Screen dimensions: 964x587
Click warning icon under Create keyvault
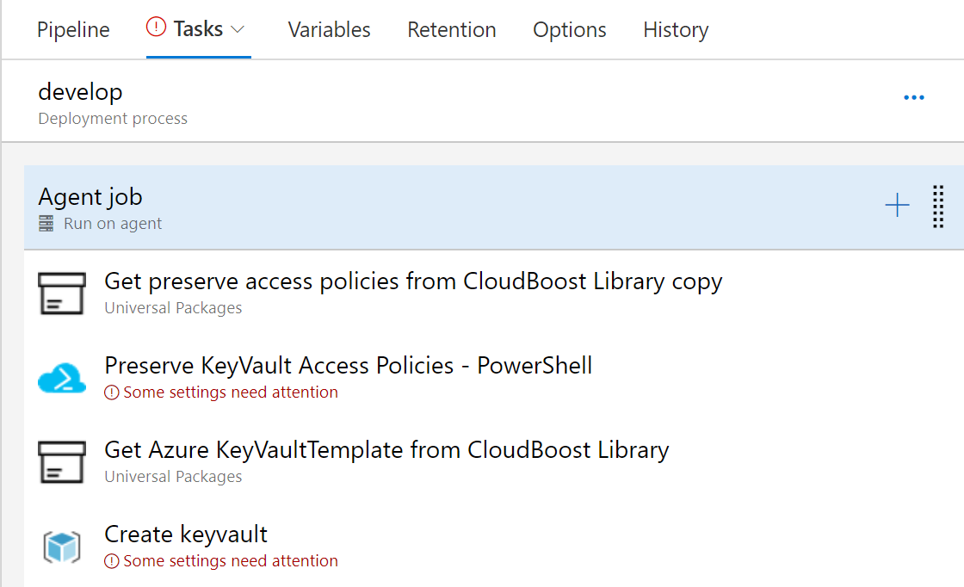112,561
